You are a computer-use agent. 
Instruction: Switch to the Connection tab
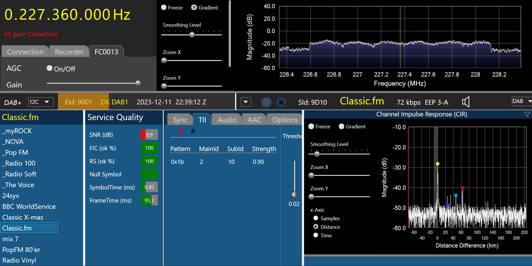(25, 51)
